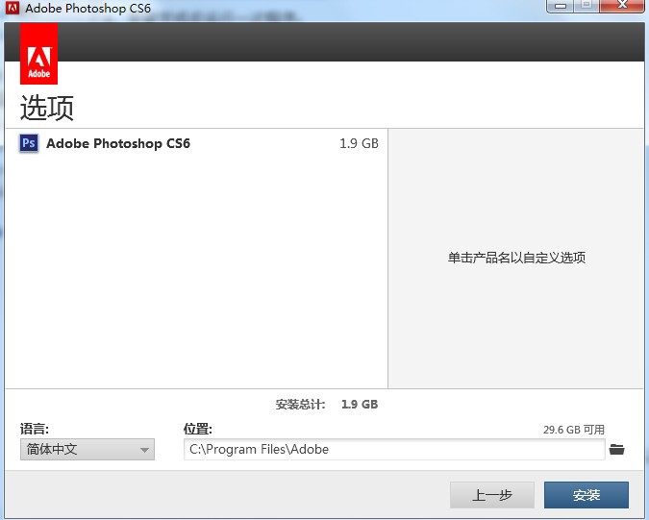The image size is (649, 520).
Task: Click the Photoshop Ps product icon
Action: (29, 143)
